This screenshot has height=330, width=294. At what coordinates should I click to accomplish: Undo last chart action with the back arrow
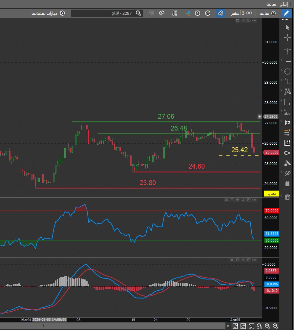[x=151, y=13]
